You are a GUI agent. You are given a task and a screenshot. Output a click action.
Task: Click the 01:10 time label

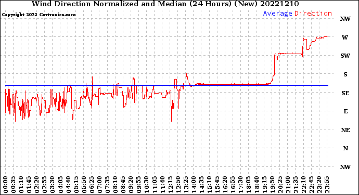[21, 185]
